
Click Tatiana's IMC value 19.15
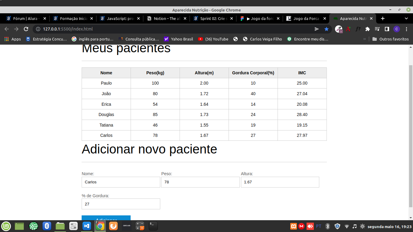point(302,125)
